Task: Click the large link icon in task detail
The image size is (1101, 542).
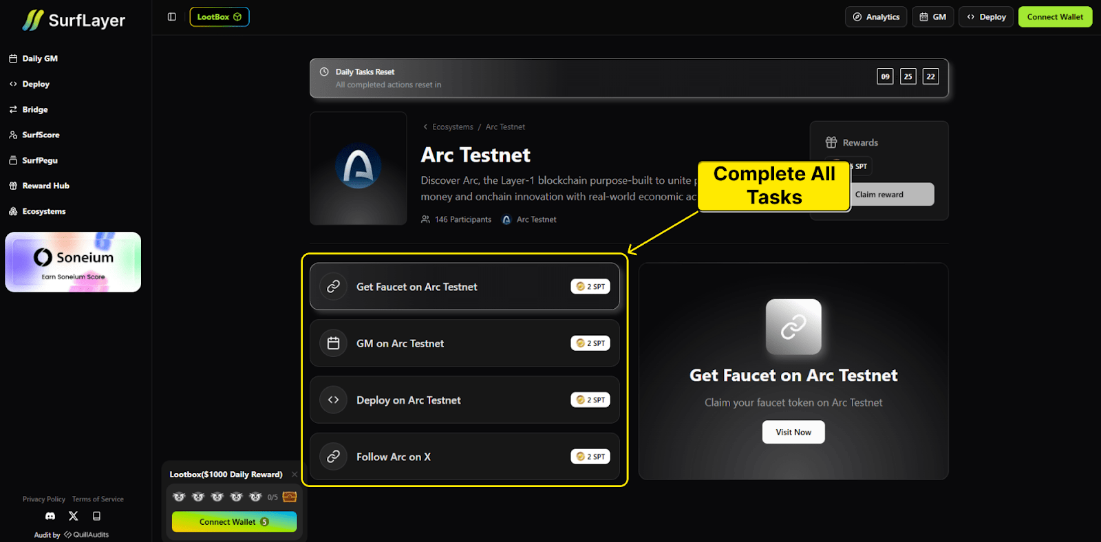Action: coord(793,327)
